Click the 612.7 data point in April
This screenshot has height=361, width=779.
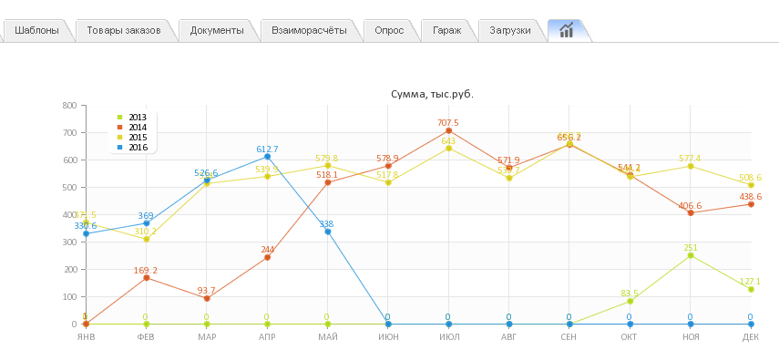(267, 157)
